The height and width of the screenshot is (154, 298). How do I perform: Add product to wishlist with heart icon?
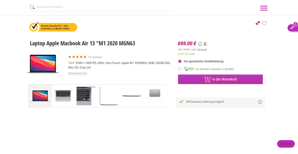click(264, 24)
